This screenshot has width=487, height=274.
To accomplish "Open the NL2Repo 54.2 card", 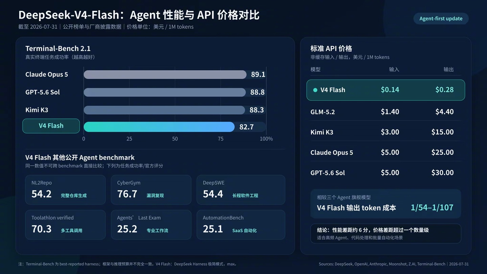I will (65, 190).
